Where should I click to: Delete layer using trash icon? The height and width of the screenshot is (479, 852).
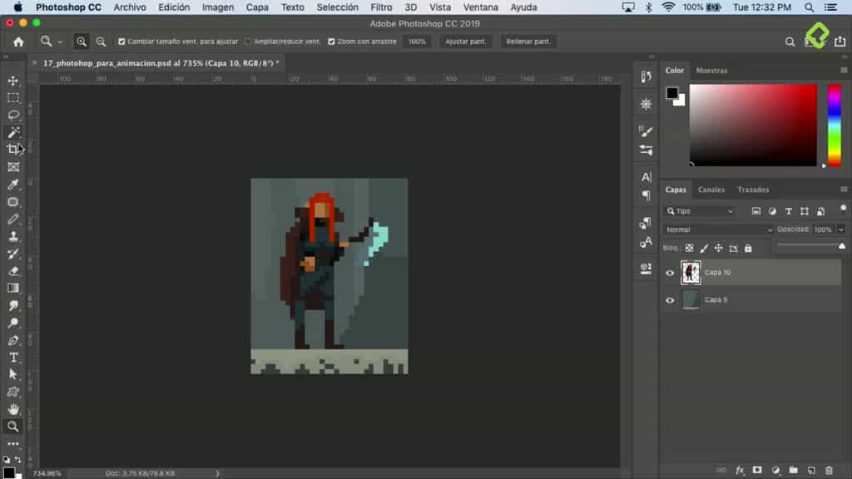[x=830, y=471]
